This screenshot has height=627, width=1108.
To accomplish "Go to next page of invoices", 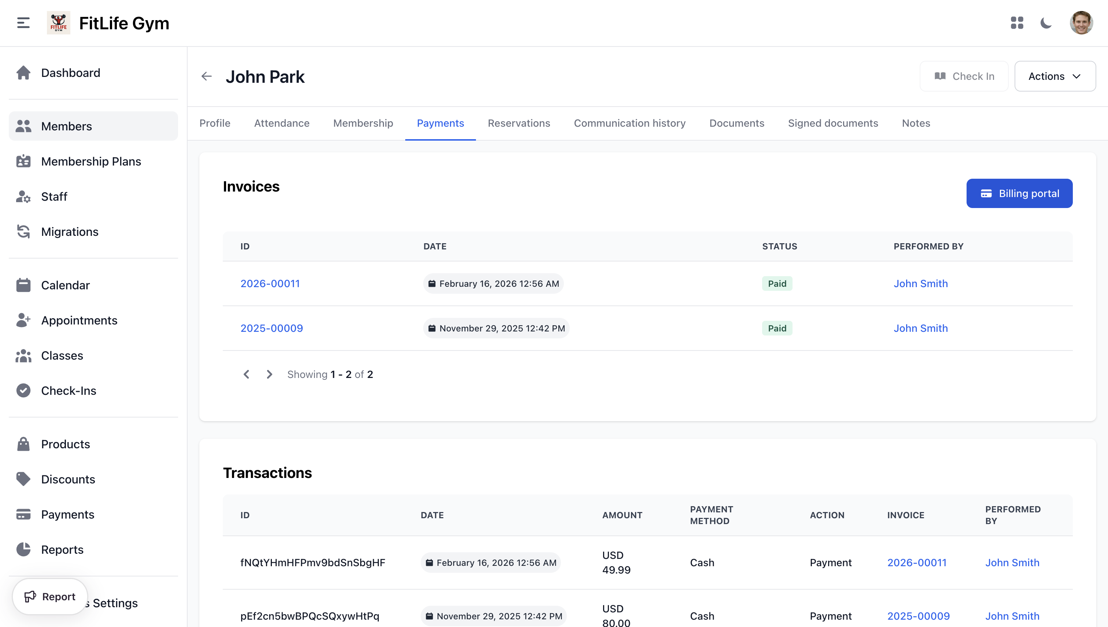I will coord(269,374).
